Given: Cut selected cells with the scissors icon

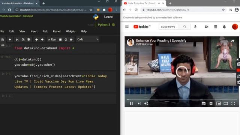Looking at the screenshot, I should pyautogui.click(x=17, y=39).
